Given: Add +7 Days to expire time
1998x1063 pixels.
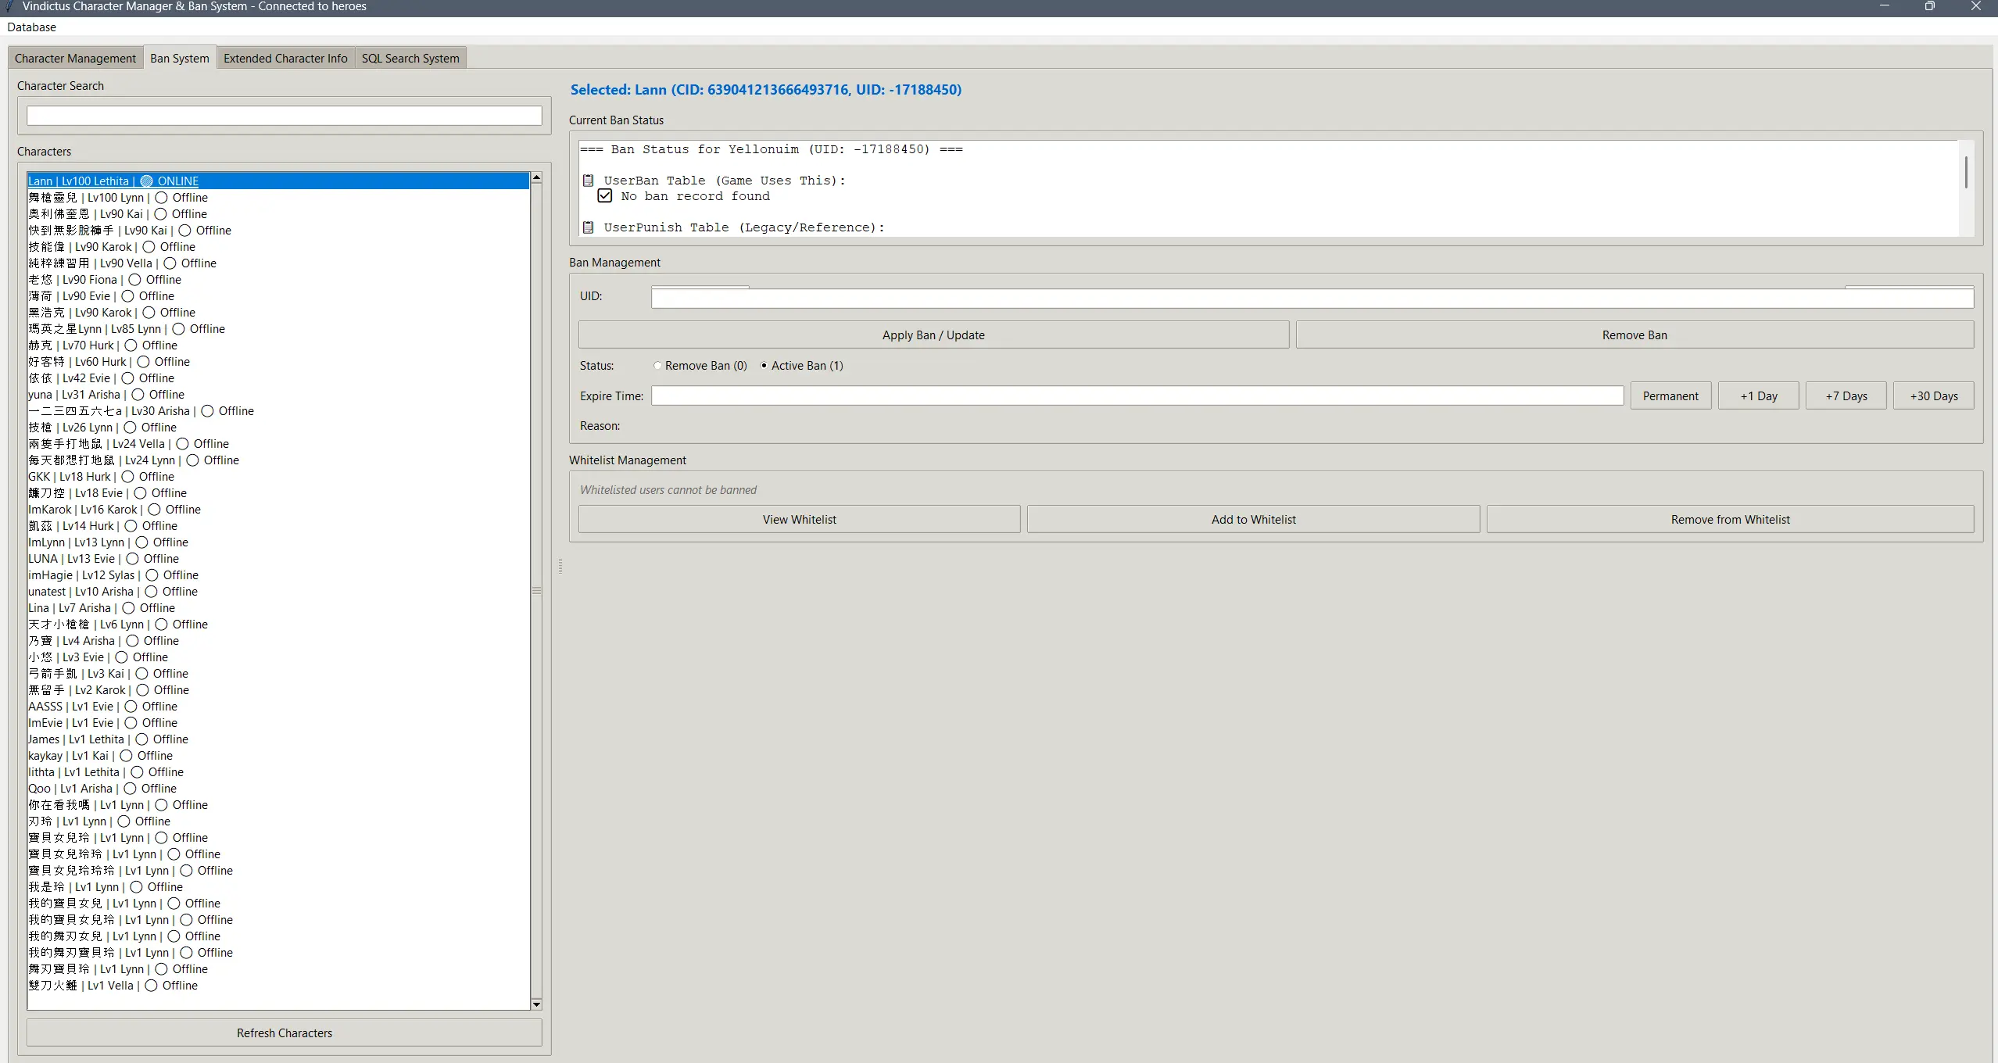Looking at the screenshot, I should coord(1846,395).
